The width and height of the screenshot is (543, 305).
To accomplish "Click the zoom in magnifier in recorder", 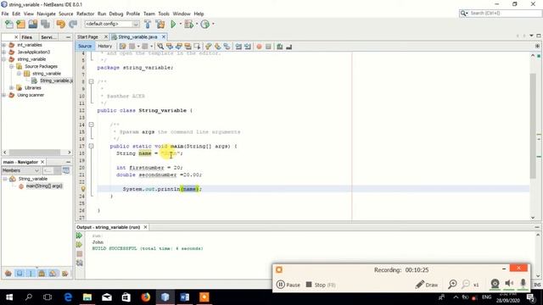I will [x=452, y=285].
